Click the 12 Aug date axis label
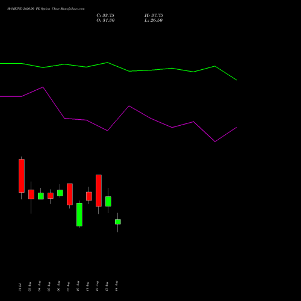This screenshot has height=301, width=301. click(x=97, y=286)
